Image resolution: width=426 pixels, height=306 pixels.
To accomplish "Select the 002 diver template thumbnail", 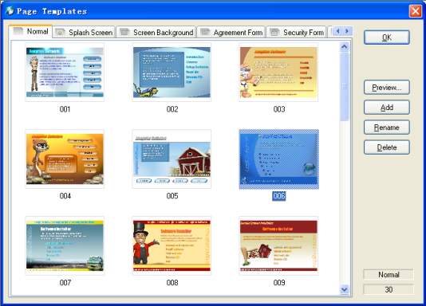I will tap(172, 73).
